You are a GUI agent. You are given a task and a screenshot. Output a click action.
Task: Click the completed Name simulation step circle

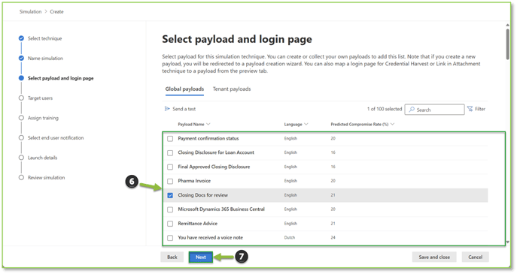(x=21, y=59)
